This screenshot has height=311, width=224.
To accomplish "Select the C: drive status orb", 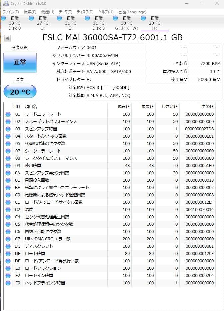I will click(x=32, y=18).
